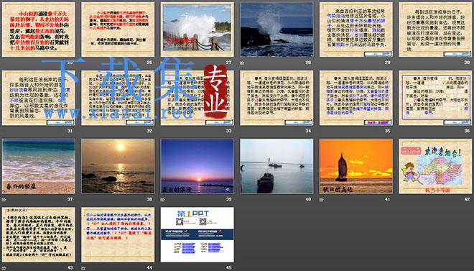Viewport: 474px width, 271px height.
Task: Select the slide 31 thumbnail
Action: click(x=39, y=98)
